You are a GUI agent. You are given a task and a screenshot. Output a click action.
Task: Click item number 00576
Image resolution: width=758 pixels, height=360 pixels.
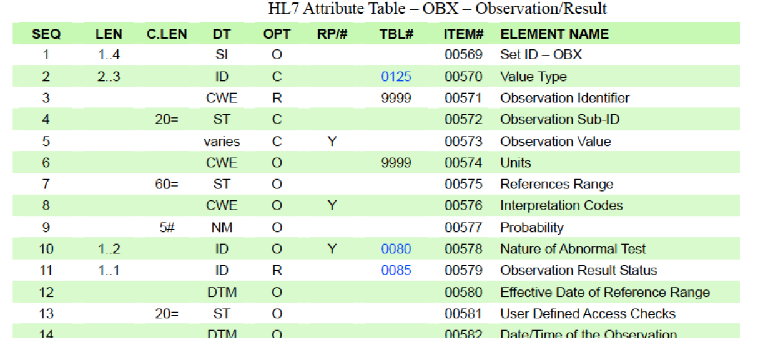coord(463,205)
